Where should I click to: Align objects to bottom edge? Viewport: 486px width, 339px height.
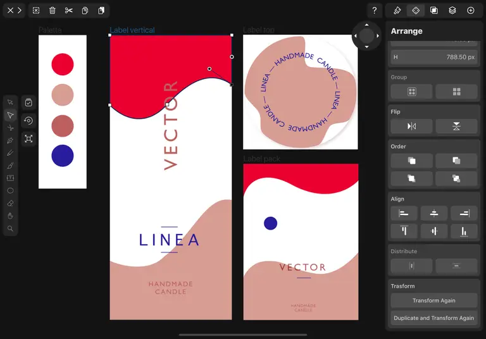pos(464,231)
